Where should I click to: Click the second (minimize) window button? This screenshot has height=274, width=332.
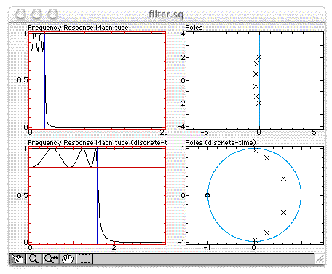[36, 14]
